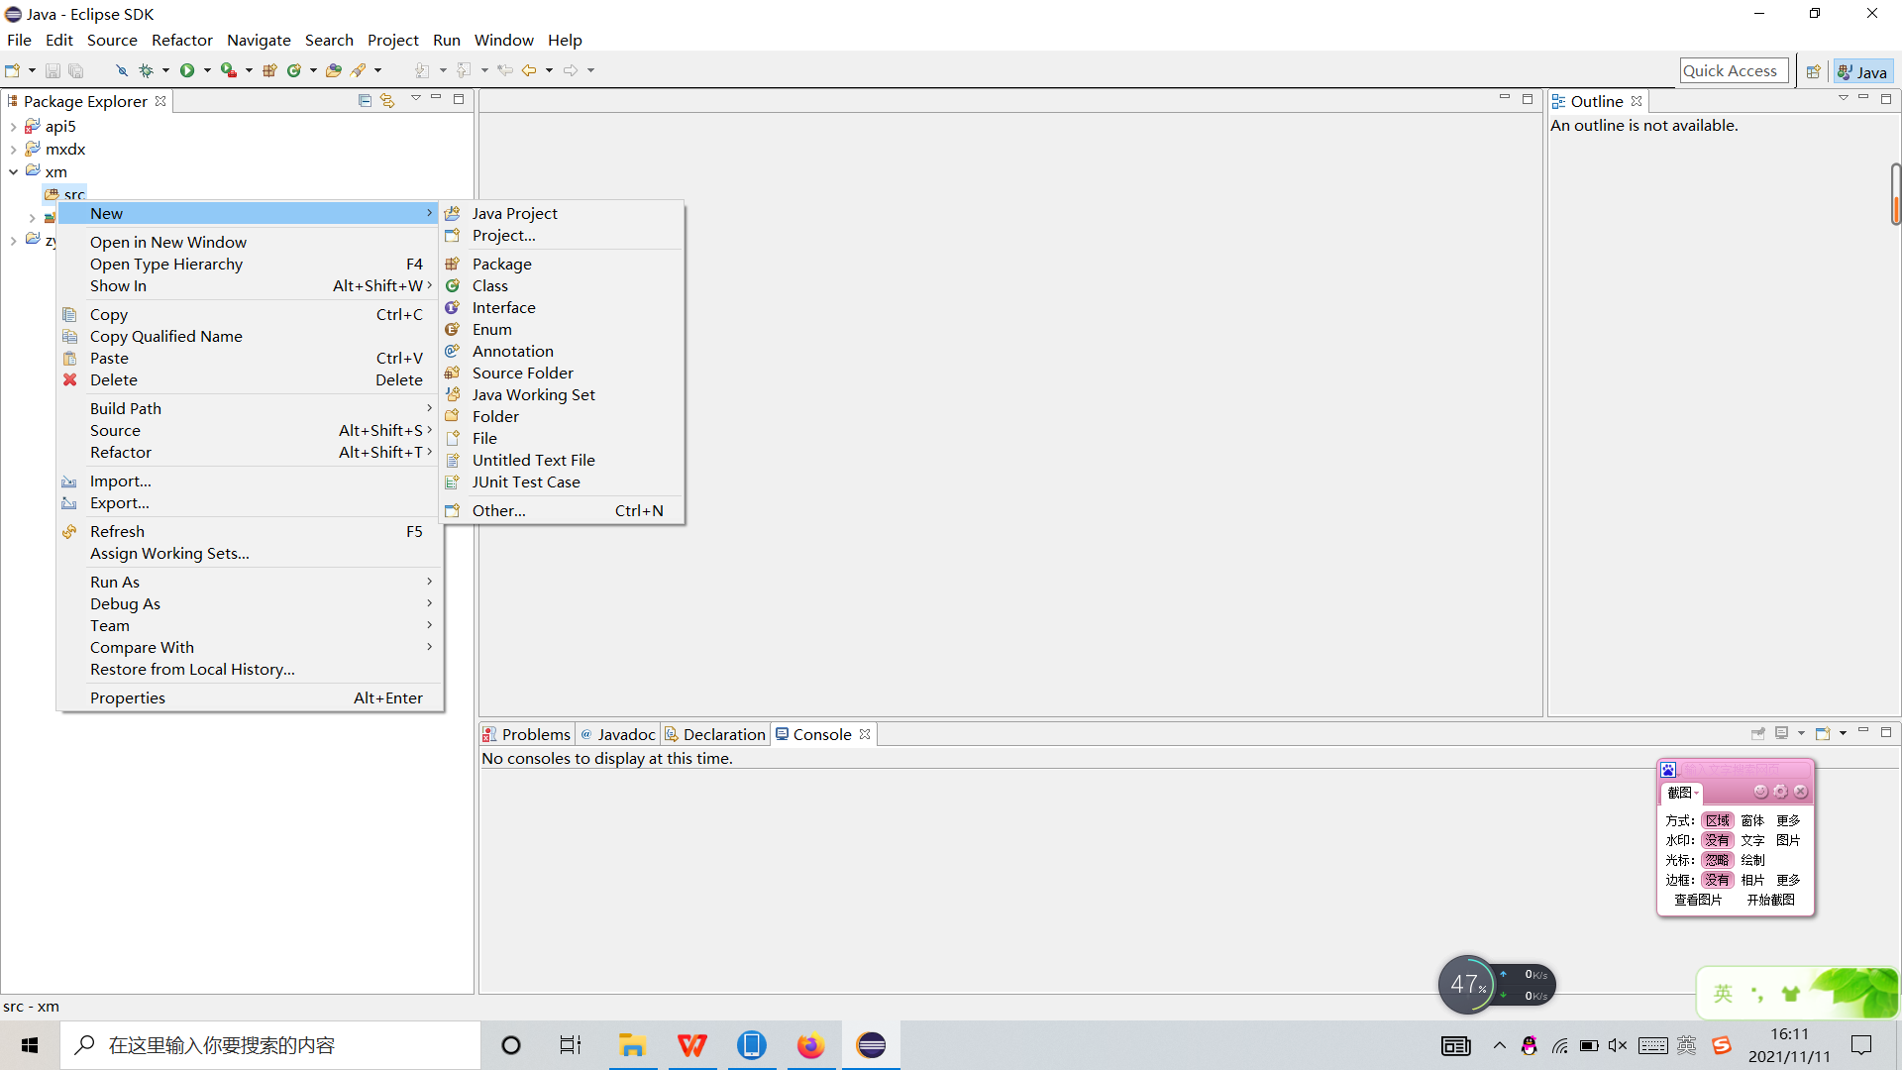1902x1070 pixels.
Task: Select Refresh in the context menu
Action: [x=250, y=531]
